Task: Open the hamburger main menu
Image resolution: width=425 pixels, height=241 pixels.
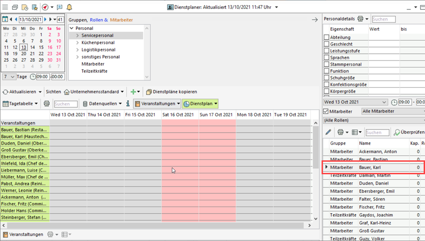Action: tap(5, 7)
